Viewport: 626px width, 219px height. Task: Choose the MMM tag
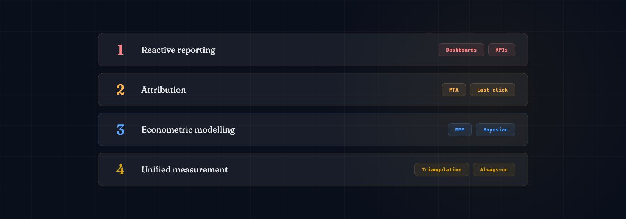click(x=460, y=129)
